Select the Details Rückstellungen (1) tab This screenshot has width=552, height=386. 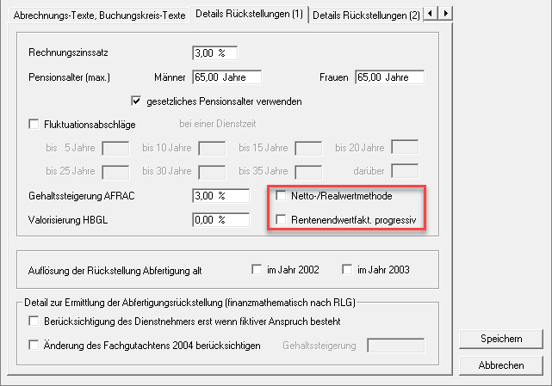pyautogui.click(x=248, y=14)
